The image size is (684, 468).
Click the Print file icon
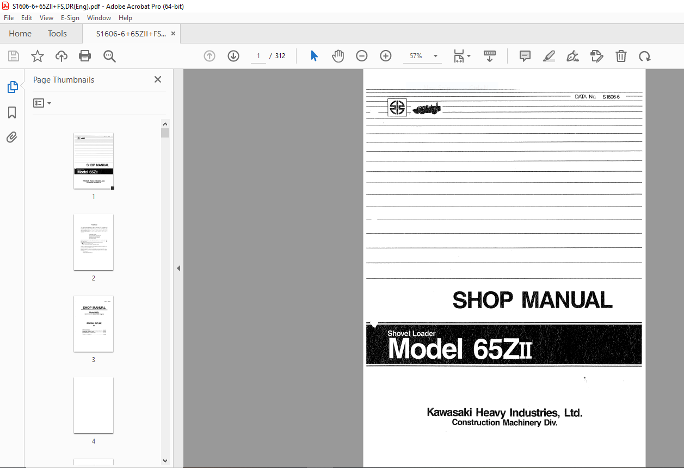(85, 56)
